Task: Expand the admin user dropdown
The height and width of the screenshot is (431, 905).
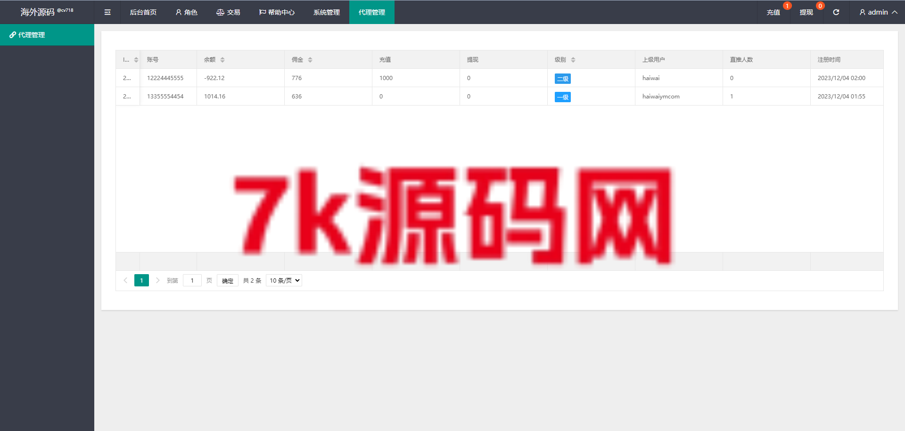Action: point(878,12)
